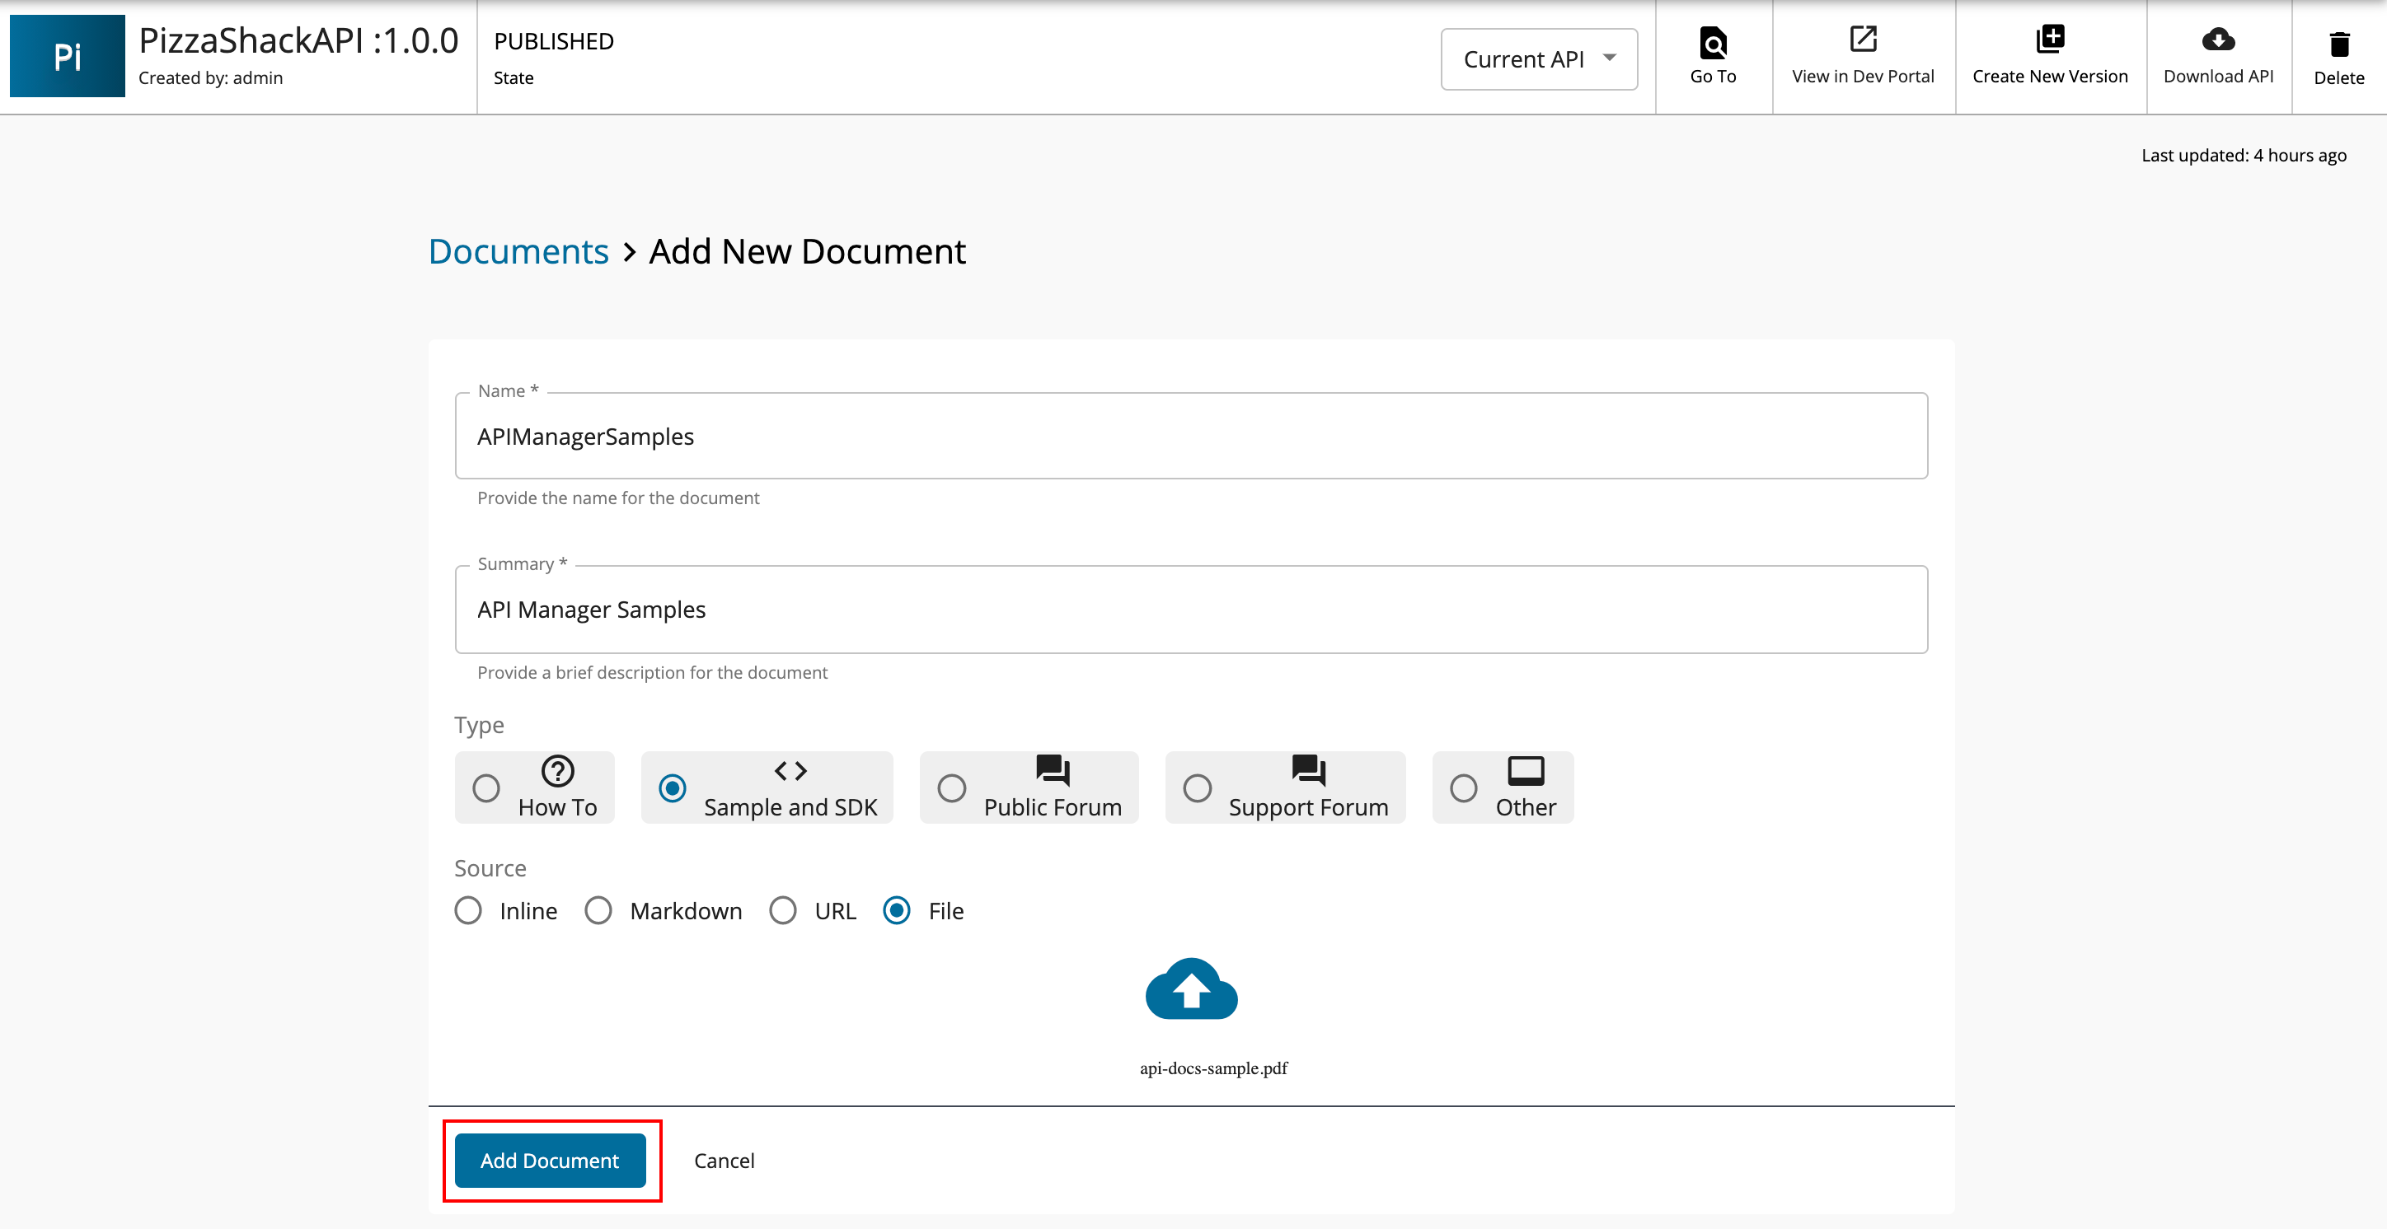This screenshot has width=2387, height=1229.
Task: Expand the Current API dropdown
Action: 1539,59
